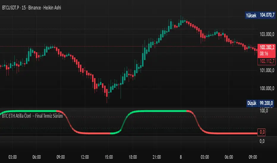Image resolution: width=277 pixels, height=163 pixels.
Task: Click the red 102.112,7 price tag
Action: pyautogui.click(x=267, y=62)
